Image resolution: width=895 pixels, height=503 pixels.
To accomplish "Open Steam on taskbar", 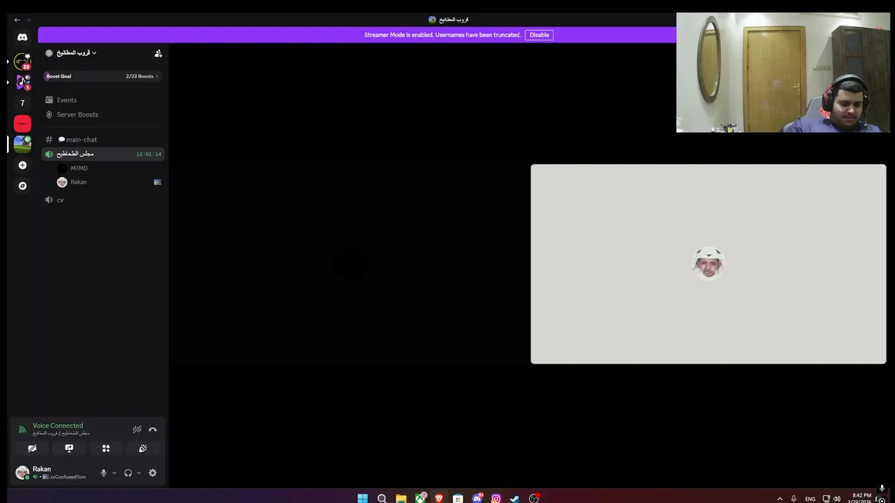I will [515, 498].
